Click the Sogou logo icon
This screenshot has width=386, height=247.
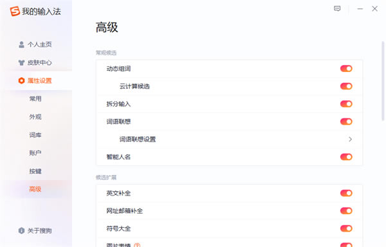coord(15,12)
